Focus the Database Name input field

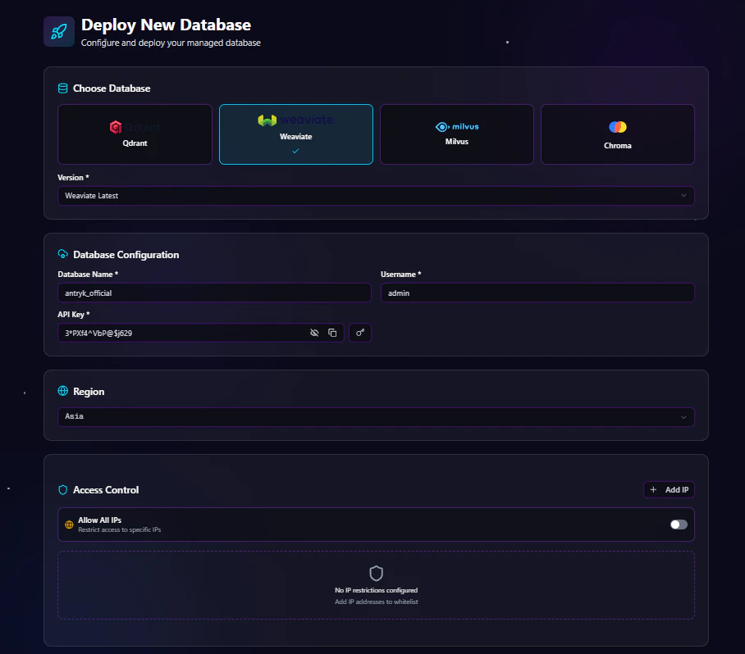click(214, 293)
